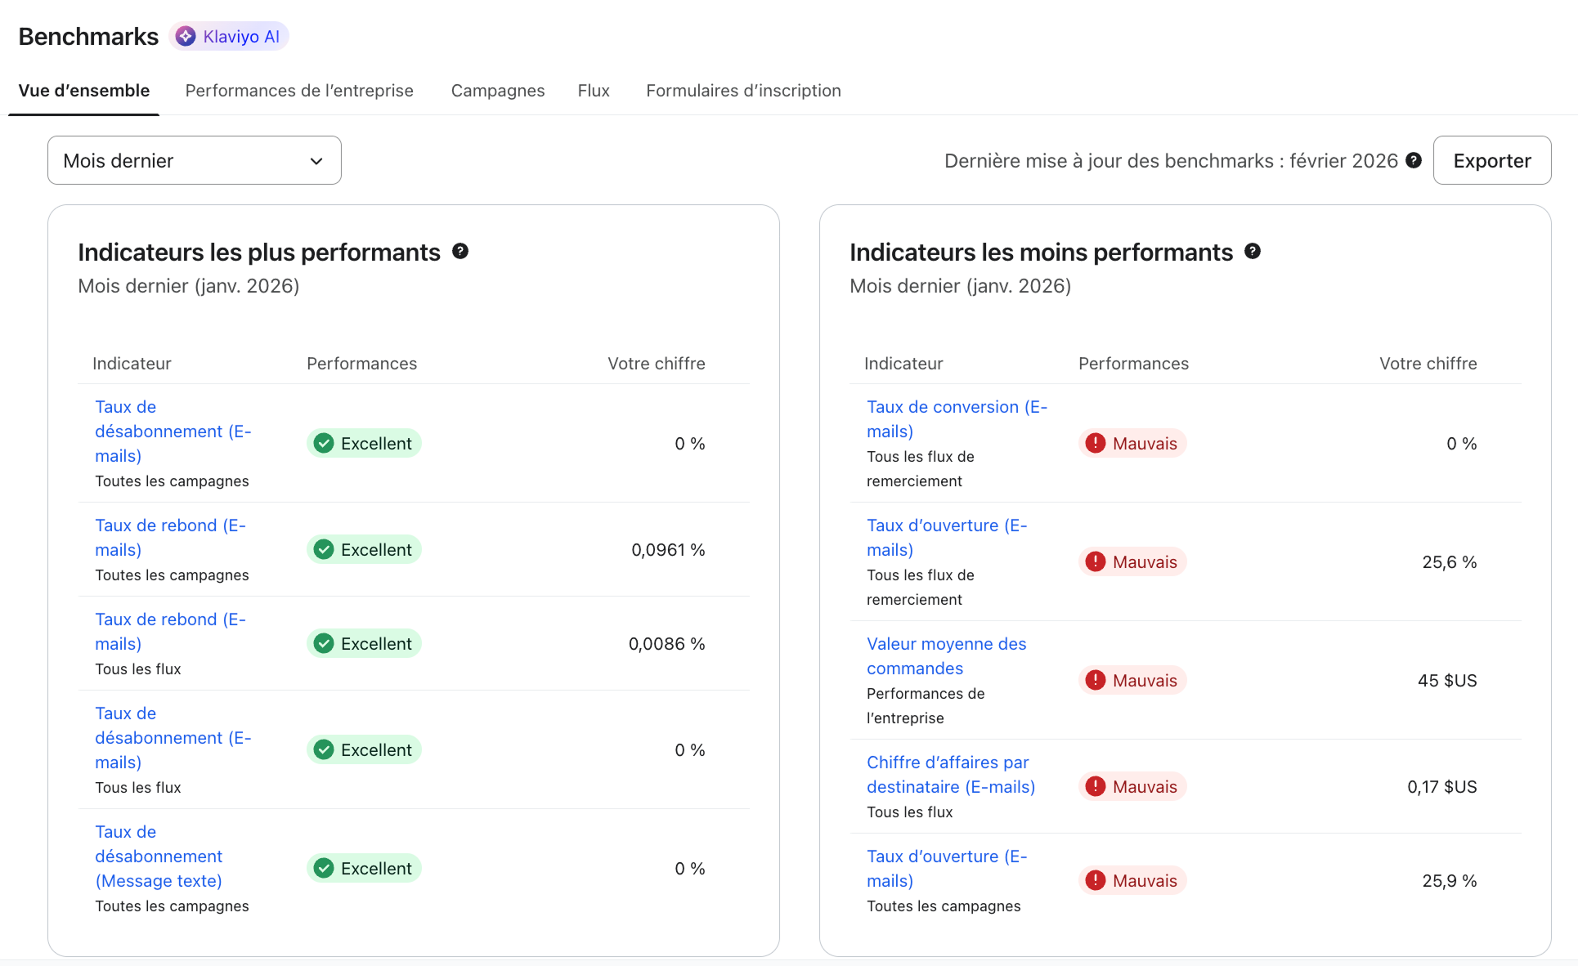
Task: Open Taux de désabonnement (Message texte) link
Action: coord(159,856)
